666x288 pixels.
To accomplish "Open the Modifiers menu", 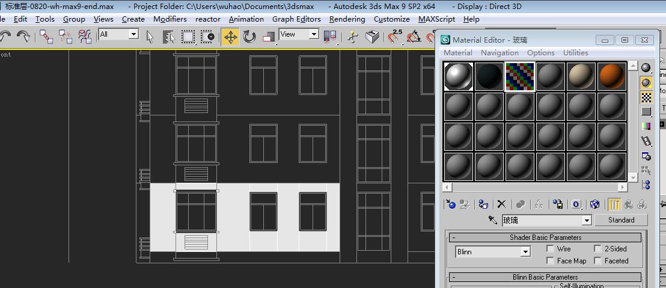I will (x=170, y=19).
